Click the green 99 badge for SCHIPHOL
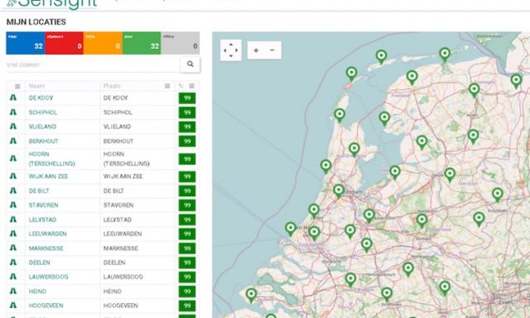The image size is (530, 318). point(187,113)
